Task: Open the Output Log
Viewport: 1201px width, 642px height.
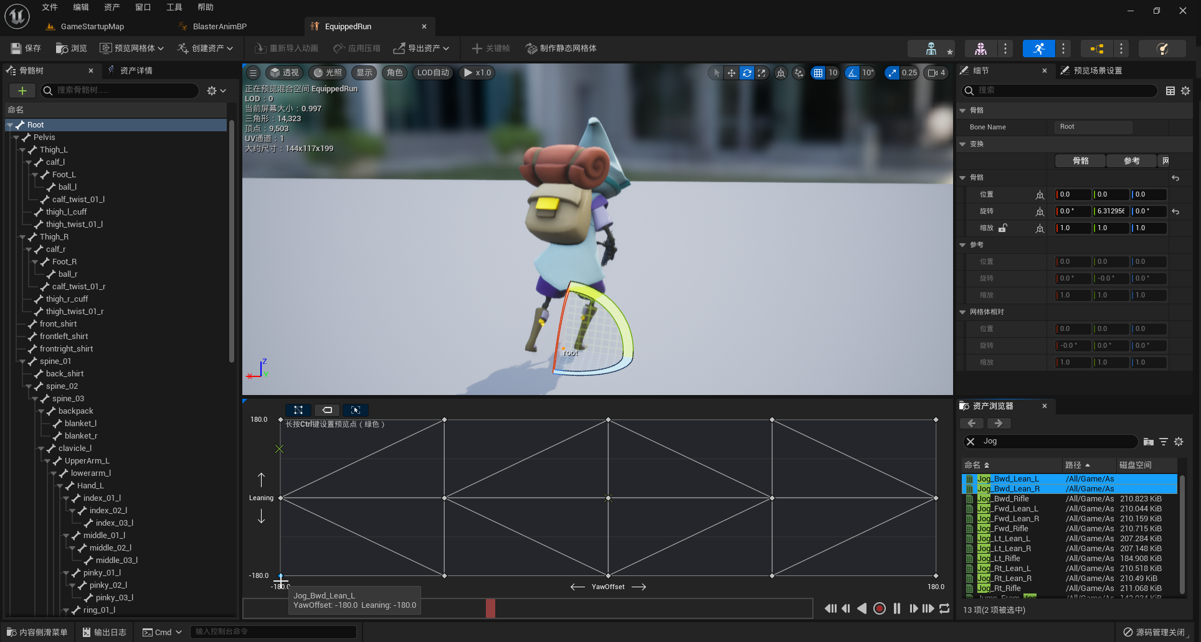Action: coord(104,632)
